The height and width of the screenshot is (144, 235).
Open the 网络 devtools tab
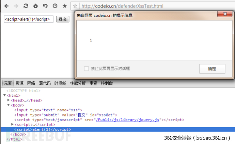point(31,83)
